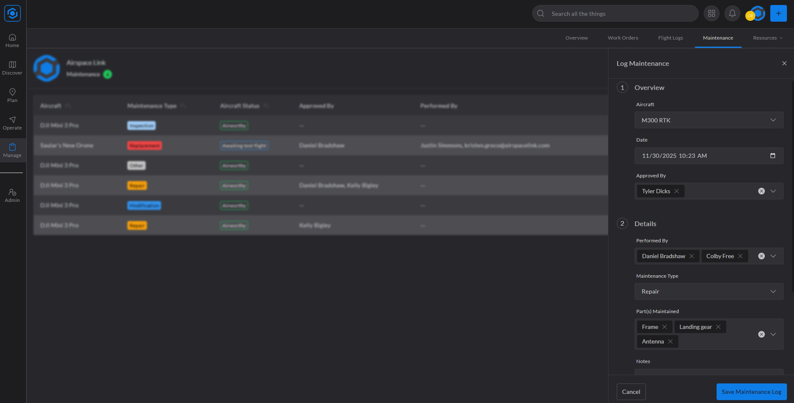This screenshot has height=403, width=794.
Task: Remove the Landing gear part tag
Action: tap(718, 327)
